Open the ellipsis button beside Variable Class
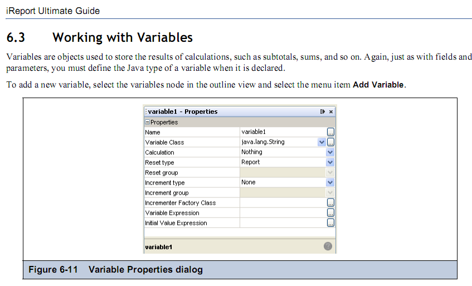The height and width of the screenshot is (286, 472). pyautogui.click(x=330, y=142)
